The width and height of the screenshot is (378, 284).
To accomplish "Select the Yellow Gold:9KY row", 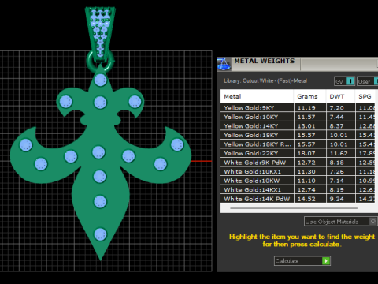I will coord(298,107).
